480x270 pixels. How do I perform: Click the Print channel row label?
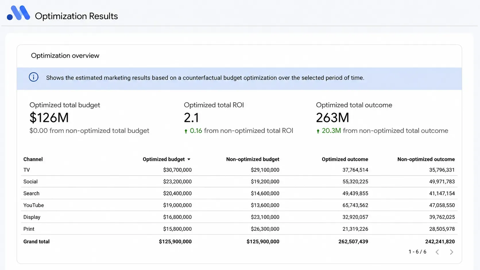(29, 229)
